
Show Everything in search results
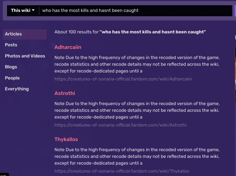click(17, 89)
